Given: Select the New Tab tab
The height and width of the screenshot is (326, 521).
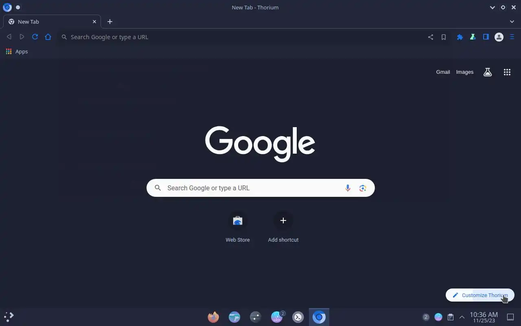Looking at the screenshot, I should [51, 22].
